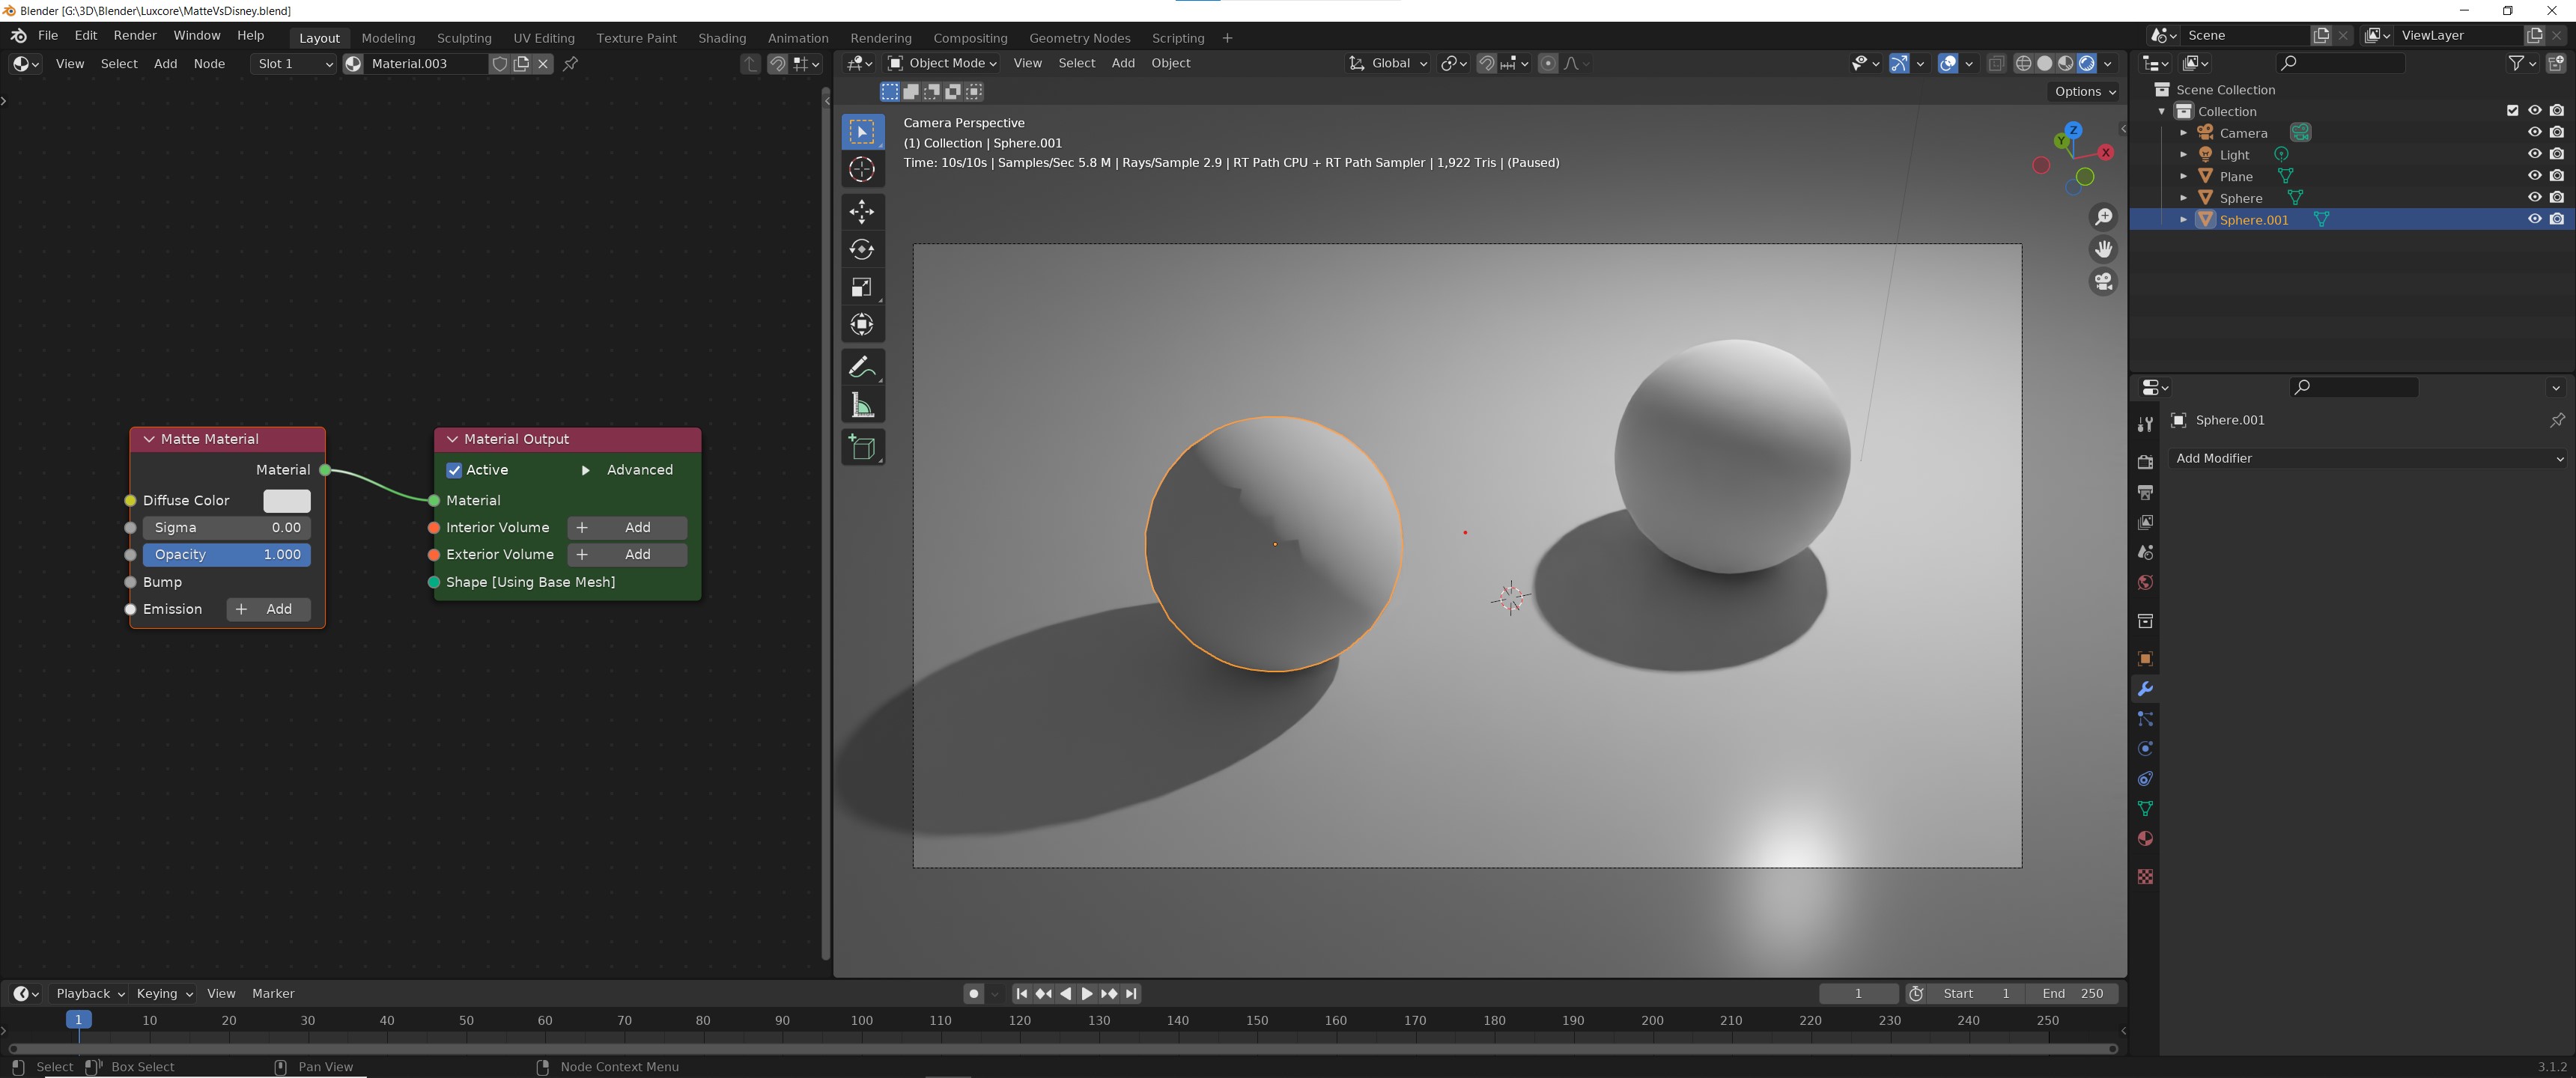This screenshot has width=2576, height=1078.
Task: Click the Add Cube tool
Action: pyautogui.click(x=862, y=447)
